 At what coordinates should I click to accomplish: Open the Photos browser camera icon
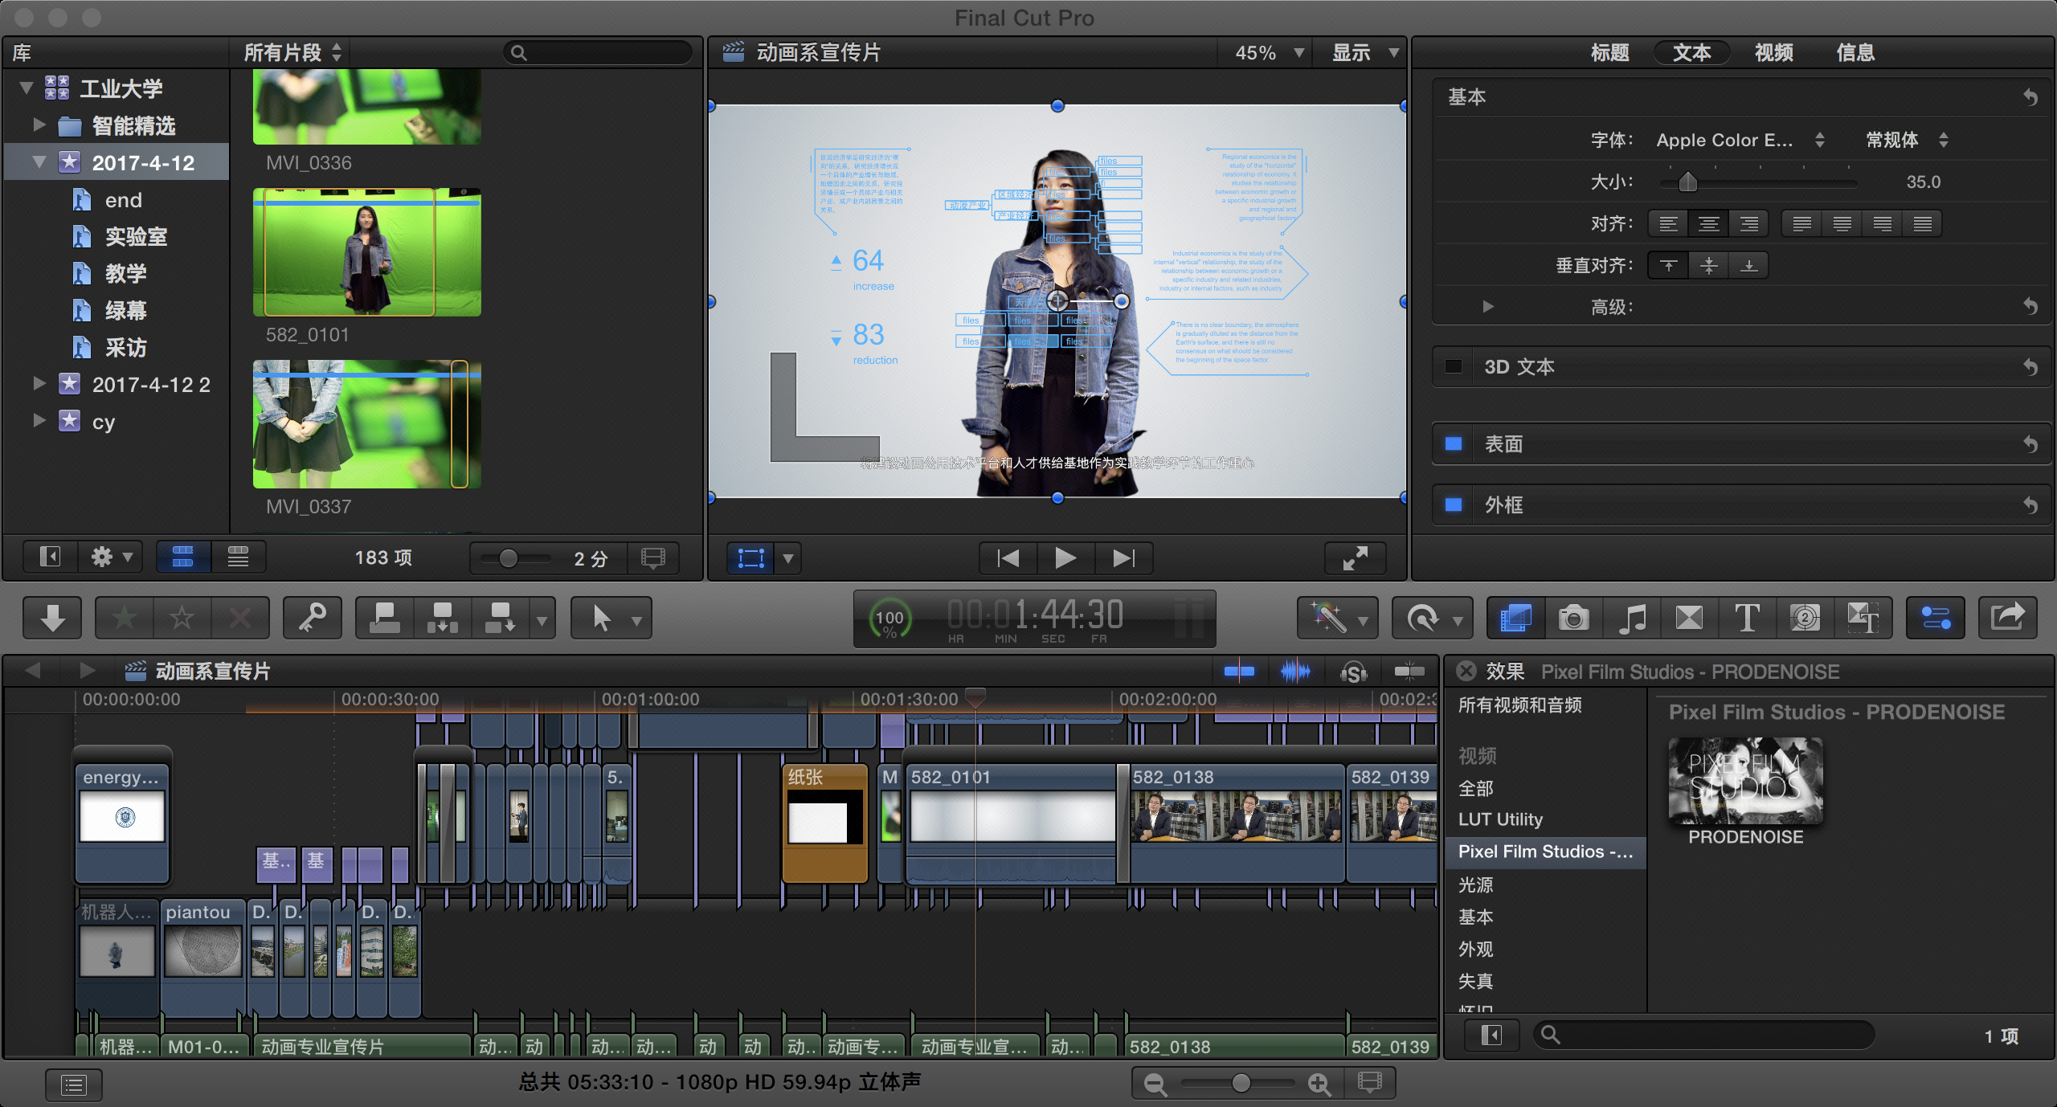tap(1573, 618)
